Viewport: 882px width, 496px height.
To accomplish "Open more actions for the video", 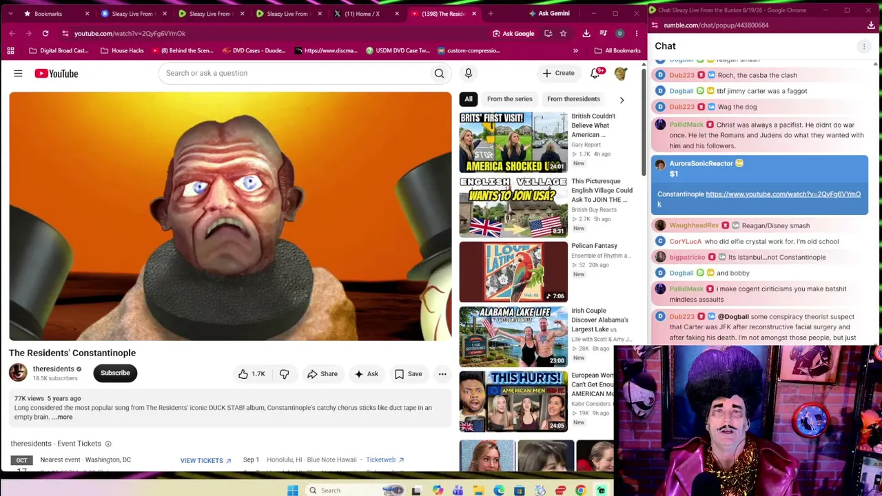I will (x=442, y=374).
